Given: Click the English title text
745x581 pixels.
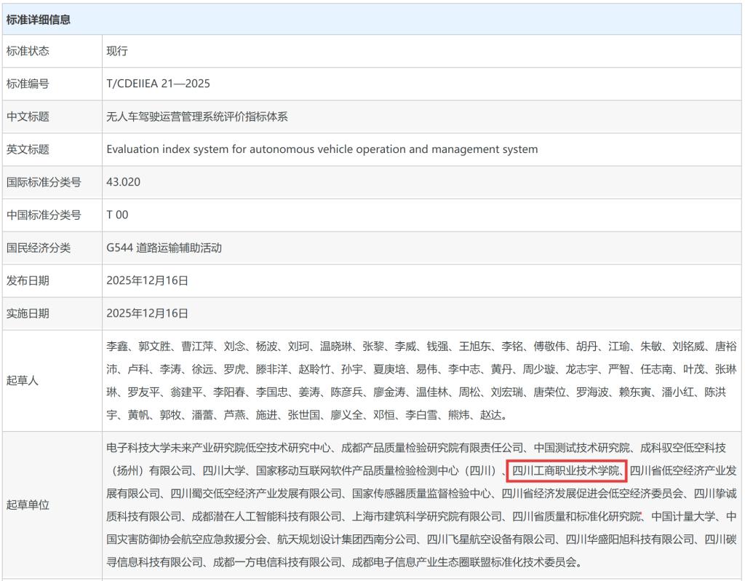Looking at the screenshot, I should 322,149.
